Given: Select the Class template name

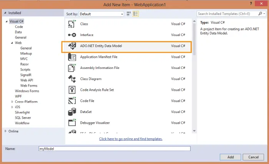Looking at the screenshot, I should pyautogui.click(x=84, y=24).
